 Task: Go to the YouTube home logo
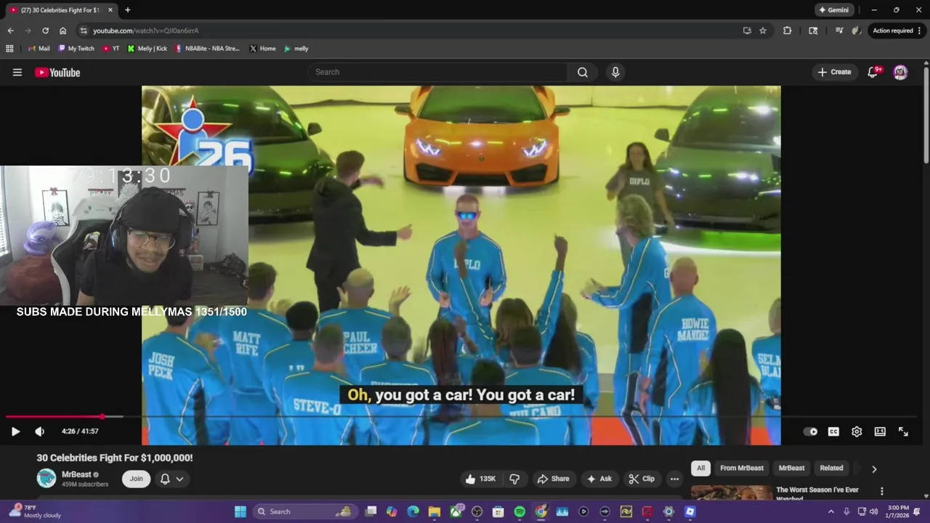coord(57,72)
